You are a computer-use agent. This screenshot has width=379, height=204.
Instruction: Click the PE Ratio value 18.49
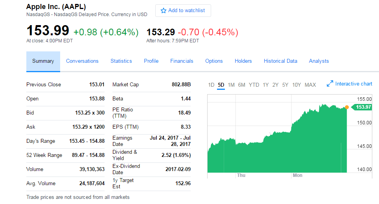tap(184, 113)
